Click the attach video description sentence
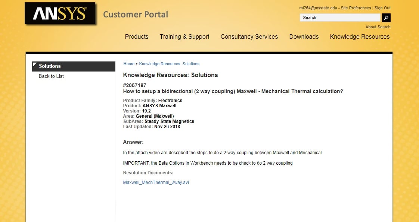This screenshot has height=222, width=419. (223, 153)
